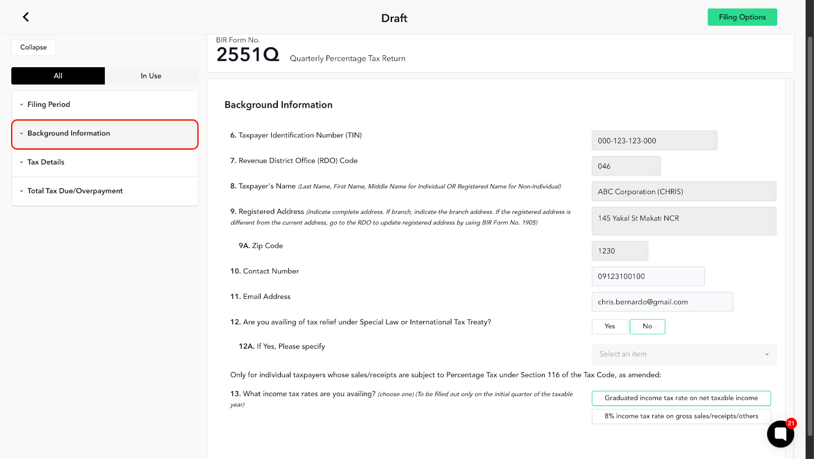Switch to the In Use tab
Image resolution: width=814 pixels, height=459 pixels.
pos(151,76)
